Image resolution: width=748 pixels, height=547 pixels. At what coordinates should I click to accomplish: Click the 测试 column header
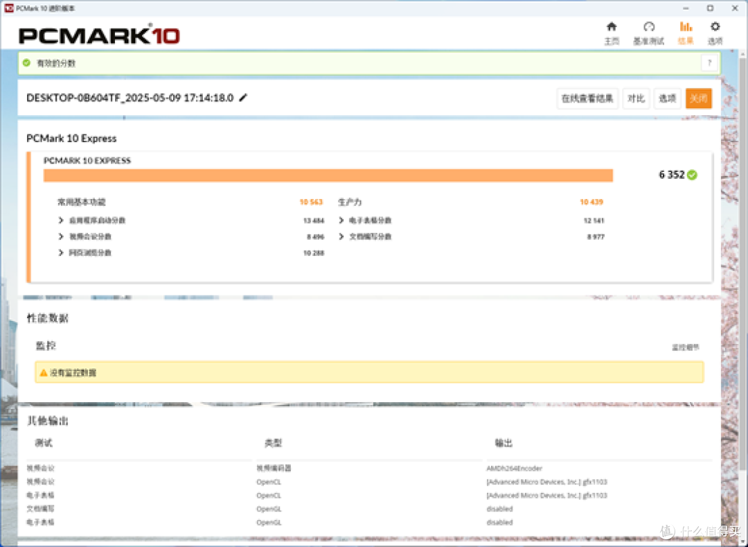click(x=44, y=443)
